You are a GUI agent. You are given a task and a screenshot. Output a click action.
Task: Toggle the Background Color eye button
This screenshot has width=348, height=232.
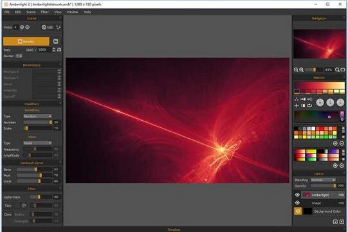click(298, 211)
